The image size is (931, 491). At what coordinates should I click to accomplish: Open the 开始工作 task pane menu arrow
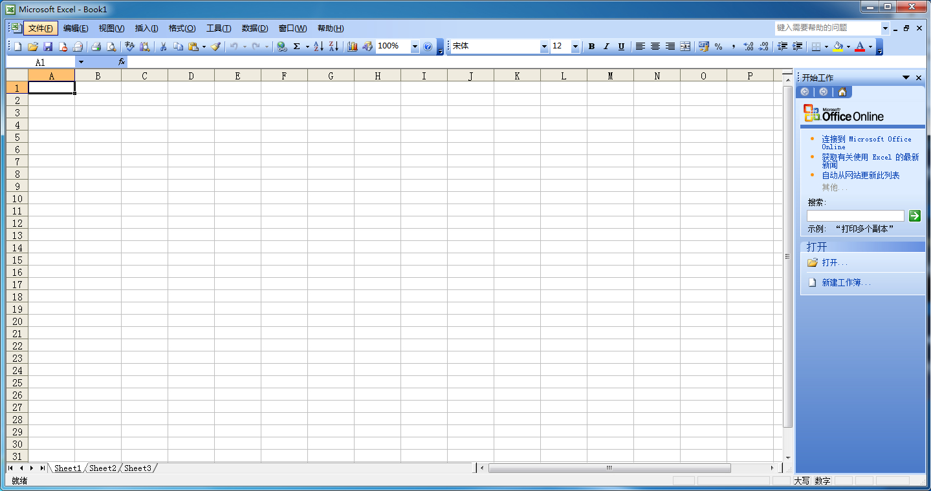tap(906, 78)
